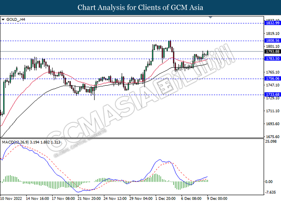Click the 10 Nov 2022 date label
Viewport: 281px width, 201px height.
point(11,199)
